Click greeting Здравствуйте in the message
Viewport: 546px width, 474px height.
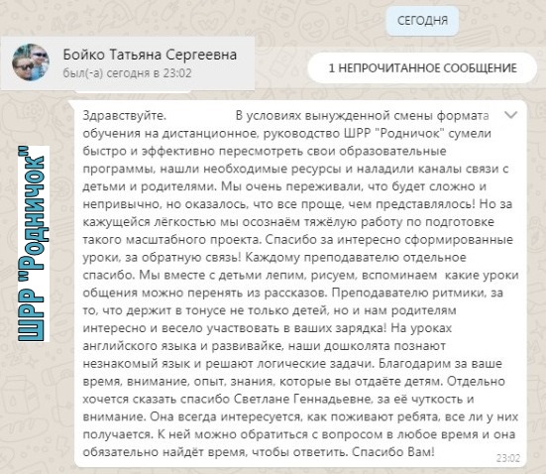[124, 115]
